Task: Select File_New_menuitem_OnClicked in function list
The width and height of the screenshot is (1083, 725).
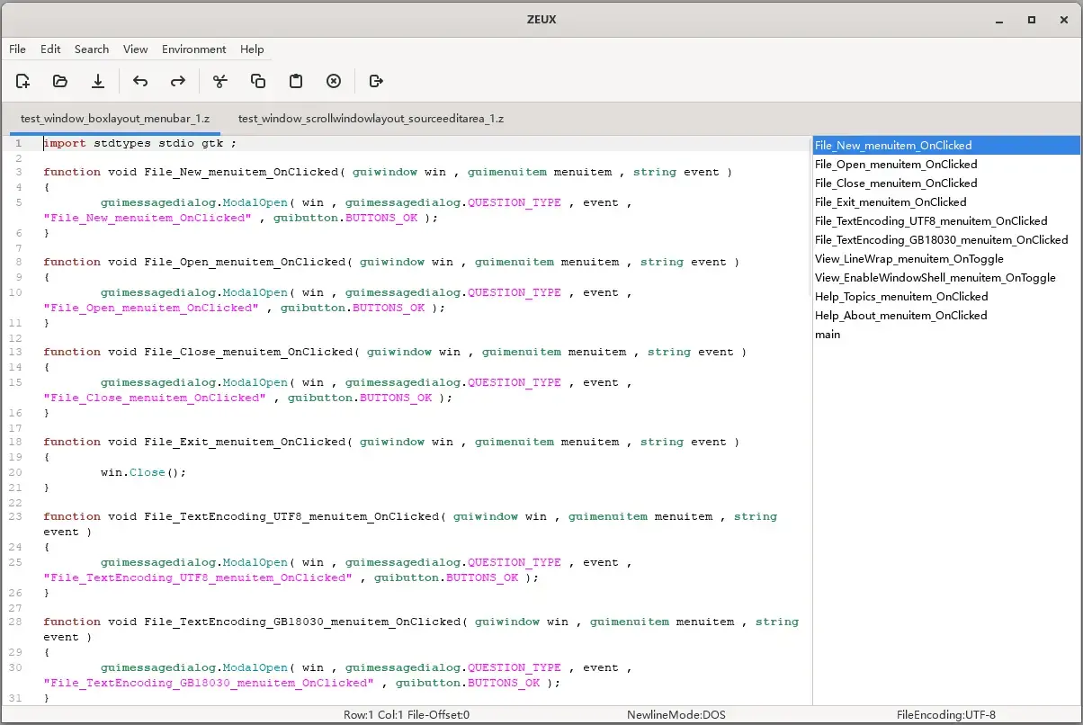Action: point(946,145)
